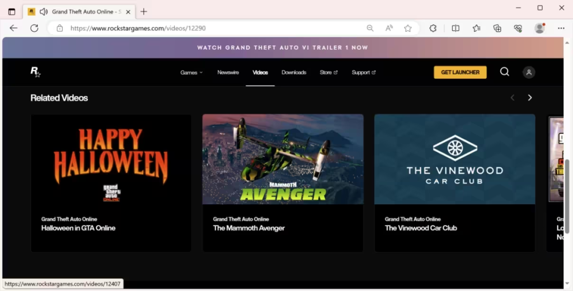Open the site search magnifier
Image resolution: width=573 pixels, height=291 pixels.
pyautogui.click(x=505, y=72)
